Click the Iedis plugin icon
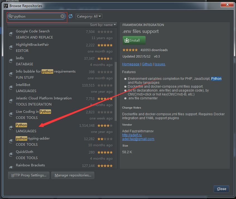 point(11,61)
